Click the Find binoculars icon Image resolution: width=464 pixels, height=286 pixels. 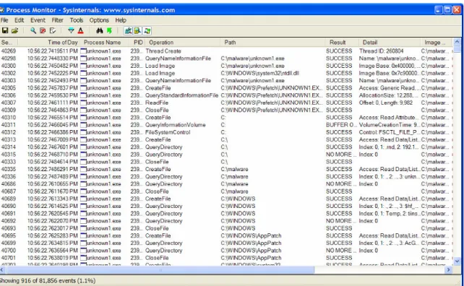[100, 30]
